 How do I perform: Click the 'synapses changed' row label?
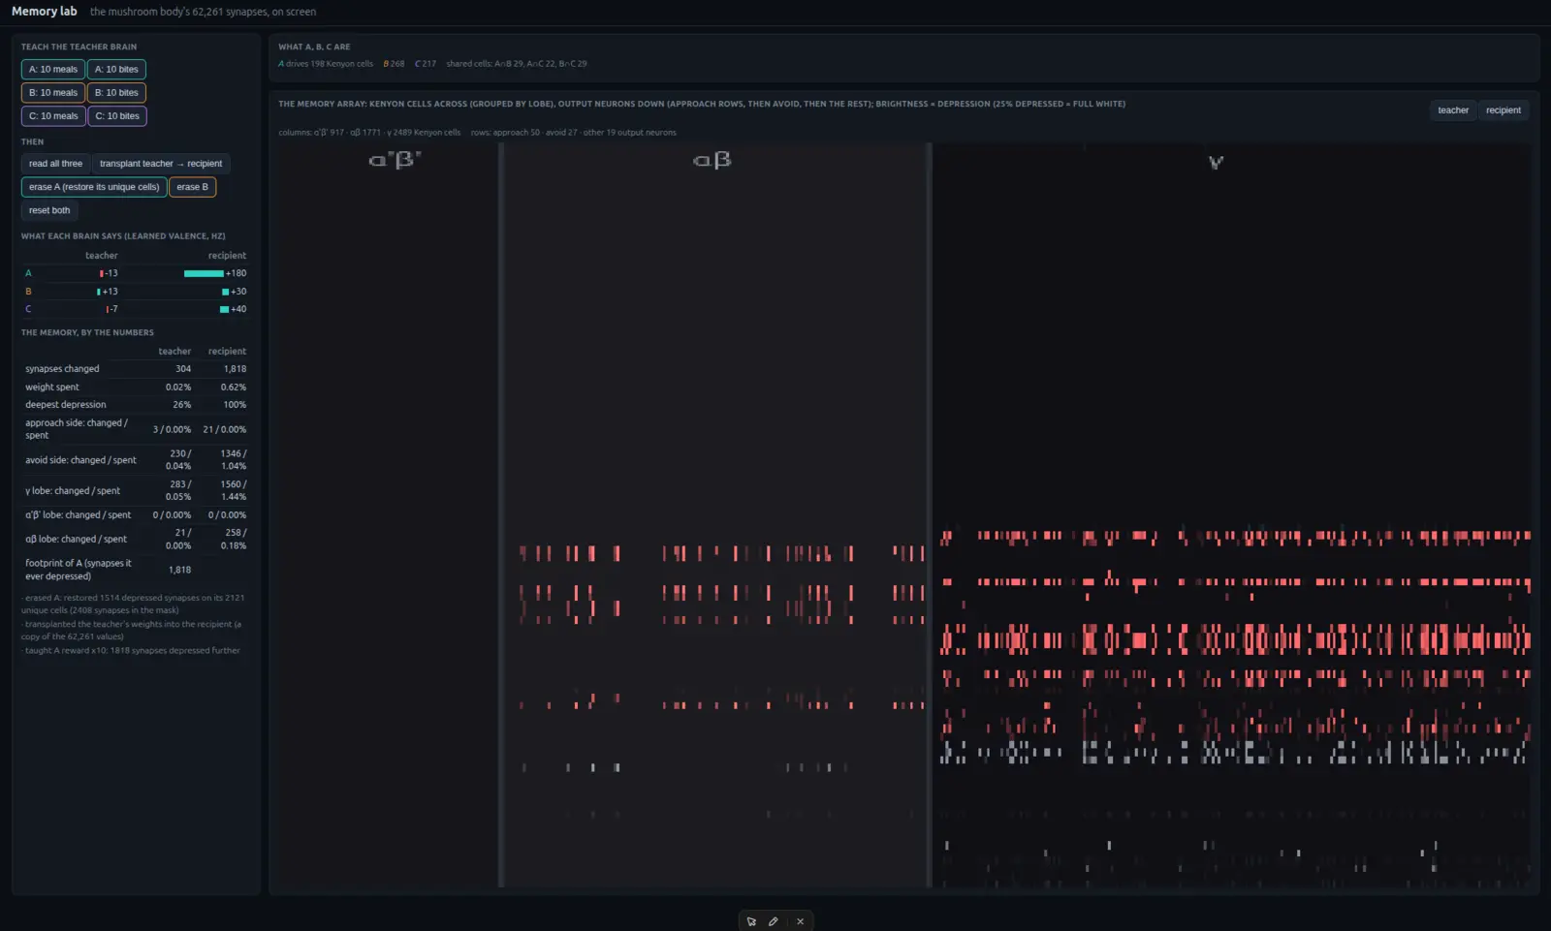[62, 369]
